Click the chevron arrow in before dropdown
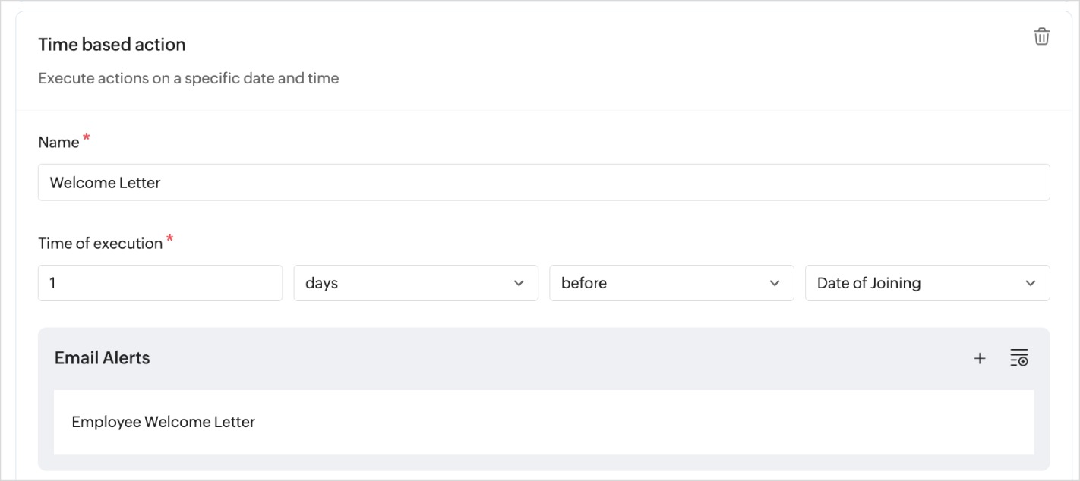This screenshot has height=481, width=1080. (x=775, y=283)
